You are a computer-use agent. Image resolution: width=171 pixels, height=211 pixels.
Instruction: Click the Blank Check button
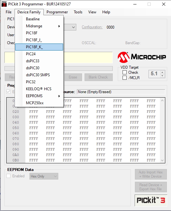[98, 77]
